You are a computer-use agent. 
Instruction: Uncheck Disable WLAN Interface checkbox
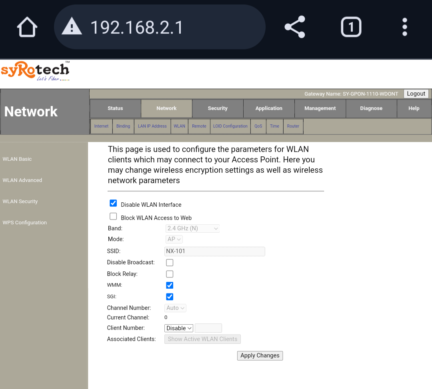(113, 203)
